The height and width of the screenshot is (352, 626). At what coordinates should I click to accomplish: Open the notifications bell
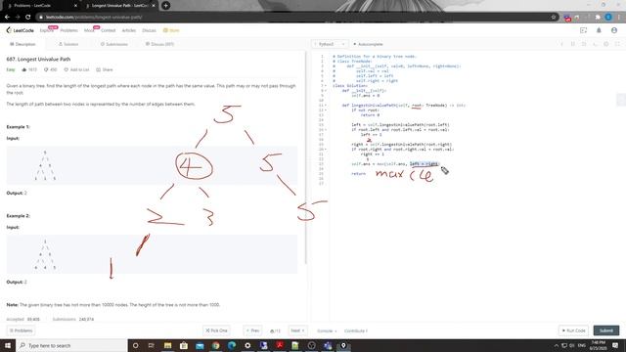coord(599,30)
